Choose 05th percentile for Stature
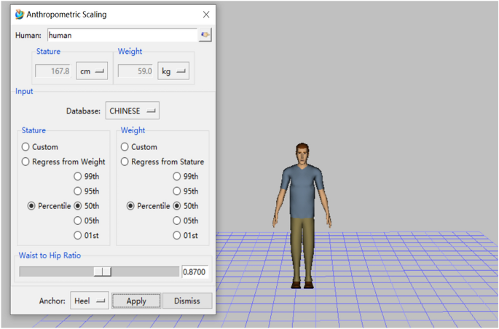This screenshot has height=329, width=499. [78, 221]
